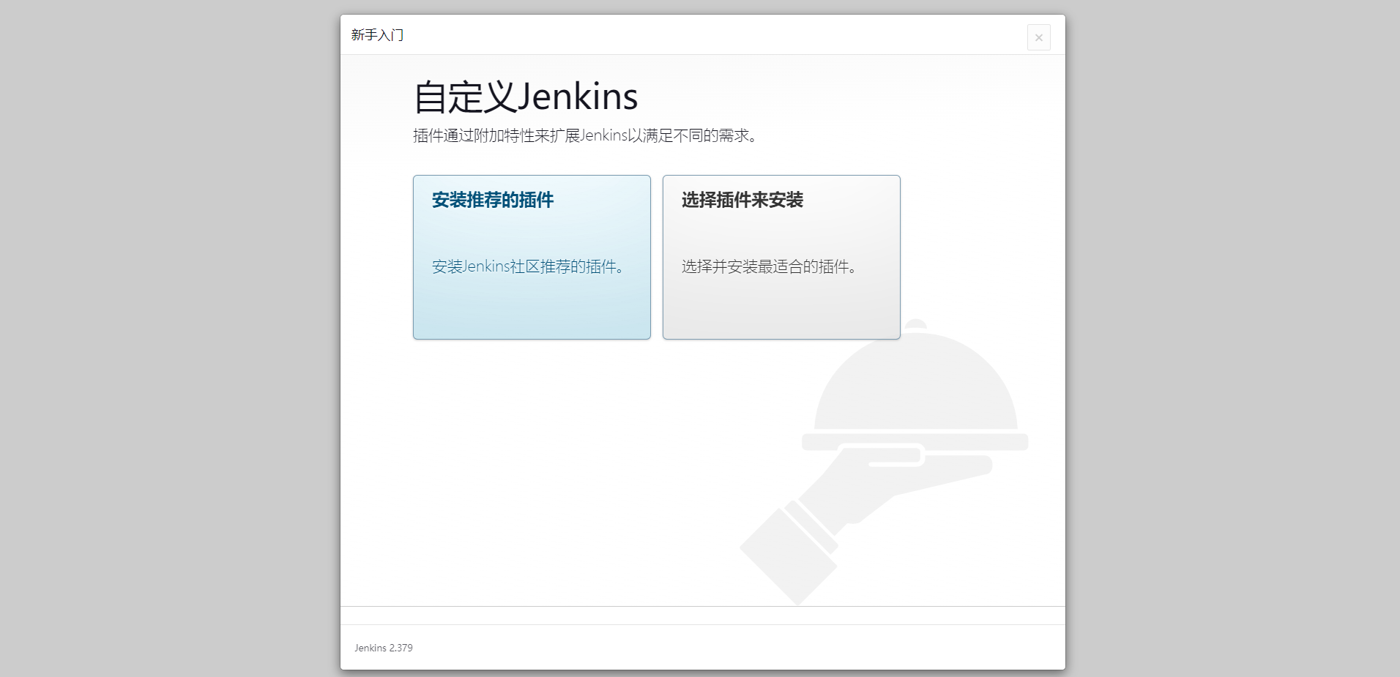Image resolution: width=1400 pixels, height=677 pixels.
Task: Close the 新手入门 dialog with X
Action: 1038,37
